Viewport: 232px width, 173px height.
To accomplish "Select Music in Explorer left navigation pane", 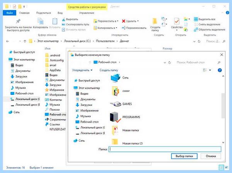I will 18,88.
